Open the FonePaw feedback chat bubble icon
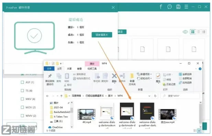The image size is (212, 136). pyautogui.click(x=169, y=7)
